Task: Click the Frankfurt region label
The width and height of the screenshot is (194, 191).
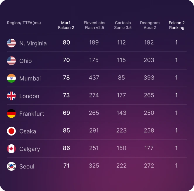Action: tap(32, 114)
